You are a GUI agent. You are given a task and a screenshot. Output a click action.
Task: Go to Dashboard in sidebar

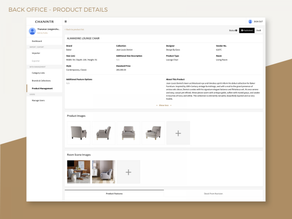[37, 41]
